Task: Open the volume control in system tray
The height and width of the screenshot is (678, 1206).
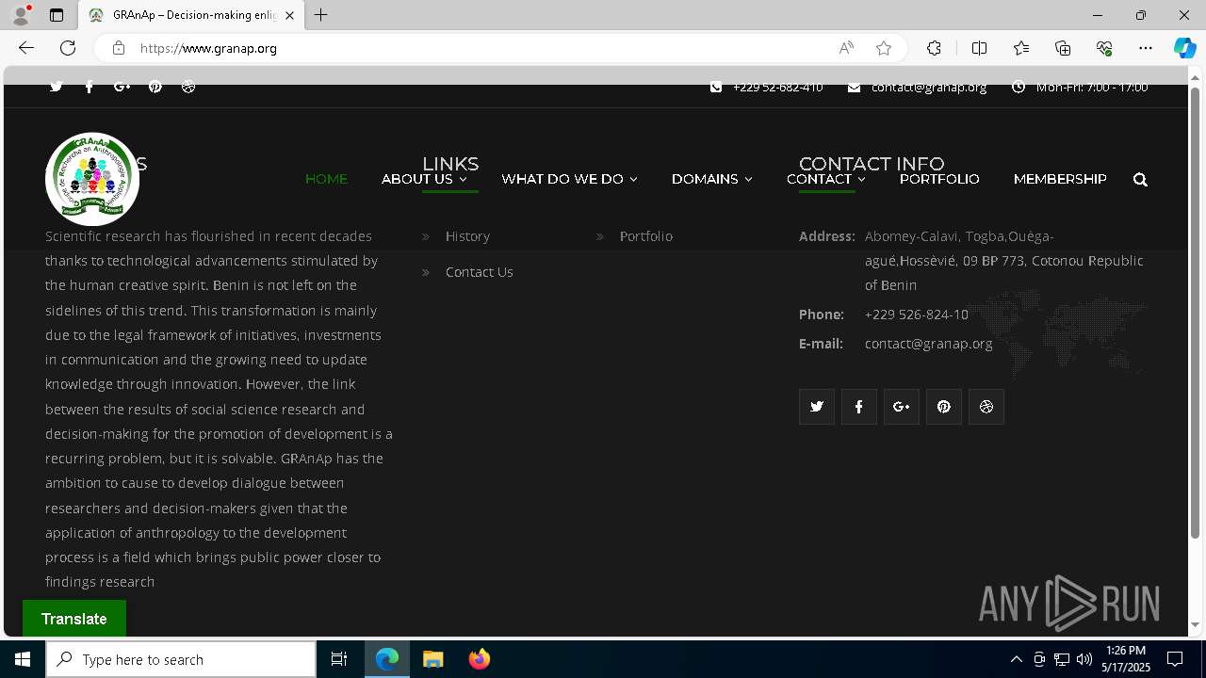Action: coord(1084,659)
